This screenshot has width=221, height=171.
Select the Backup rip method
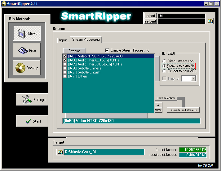27,68
